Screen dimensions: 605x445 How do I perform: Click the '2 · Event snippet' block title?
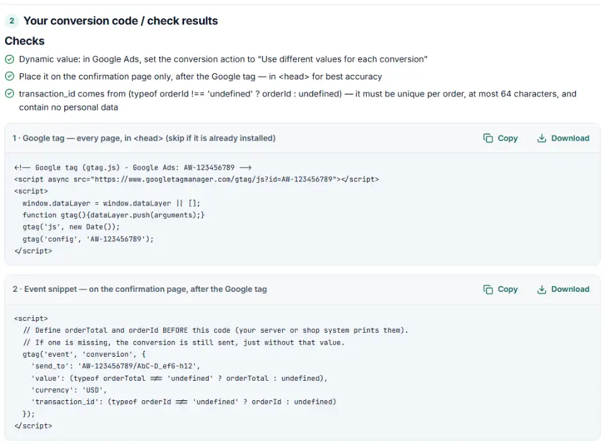pos(140,289)
